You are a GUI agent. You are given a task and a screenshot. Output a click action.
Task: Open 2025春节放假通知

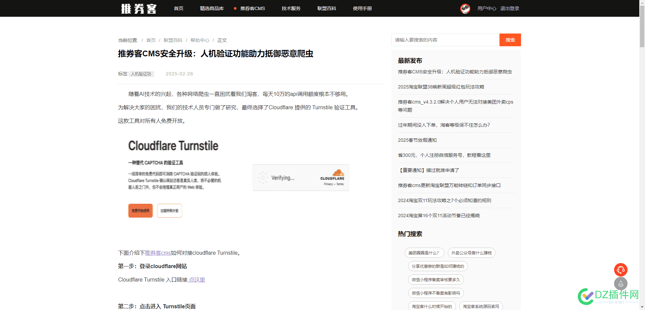417,140
